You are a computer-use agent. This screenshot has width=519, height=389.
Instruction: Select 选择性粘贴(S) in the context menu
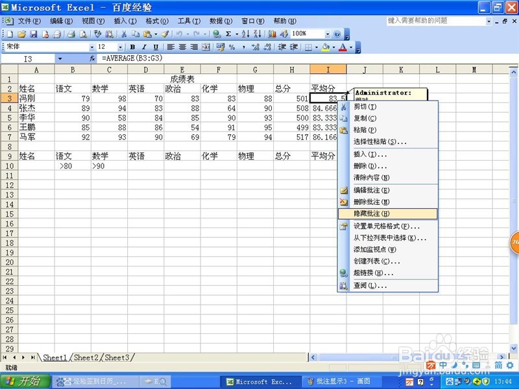[x=387, y=142]
